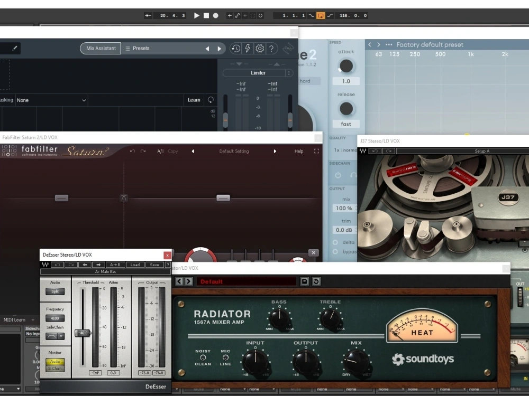Click DeEsser next preset right arrow

pyautogui.click(x=98, y=265)
